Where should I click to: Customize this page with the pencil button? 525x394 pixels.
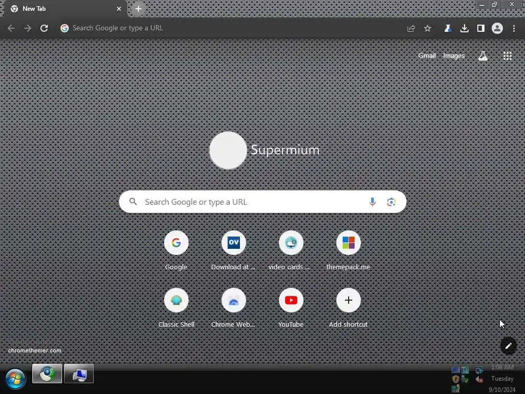[508, 346]
